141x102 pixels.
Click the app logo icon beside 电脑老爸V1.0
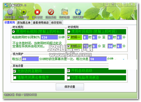(6, 5)
